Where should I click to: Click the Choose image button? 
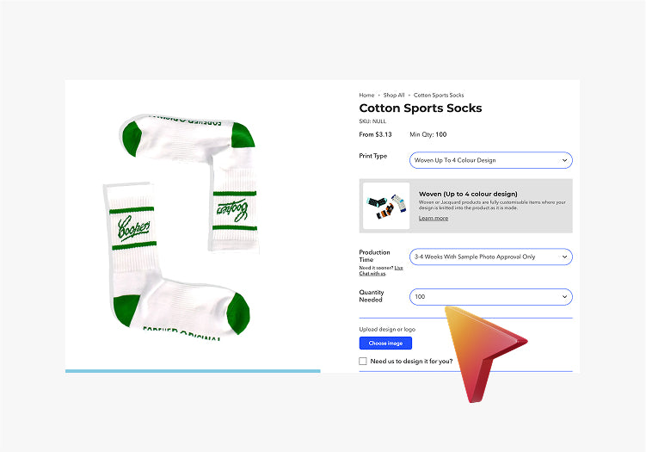[x=385, y=344]
